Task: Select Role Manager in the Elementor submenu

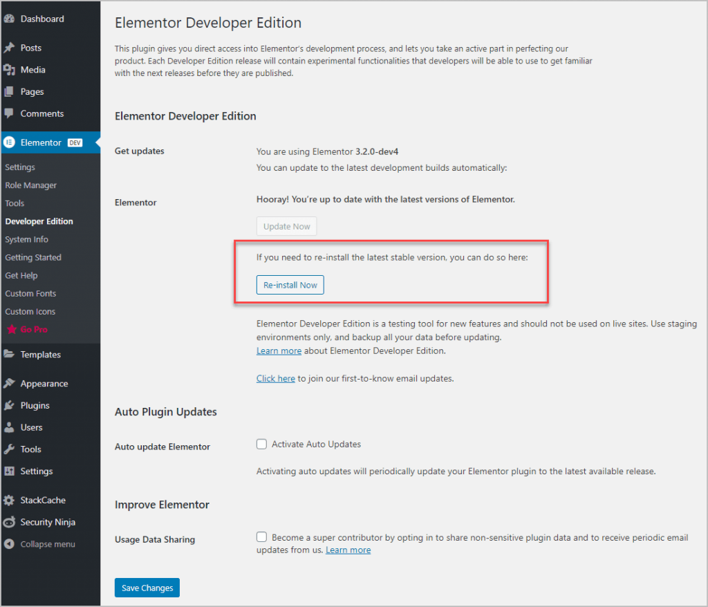Action: (30, 185)
